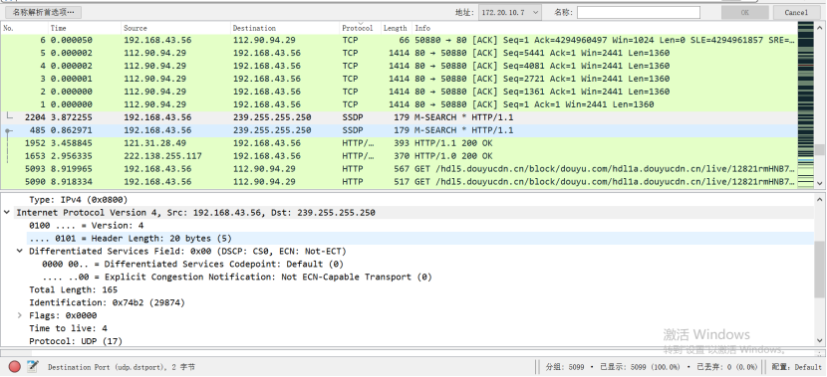
Task: Sort by the Time column header
Action: click(x=85, y=28)
